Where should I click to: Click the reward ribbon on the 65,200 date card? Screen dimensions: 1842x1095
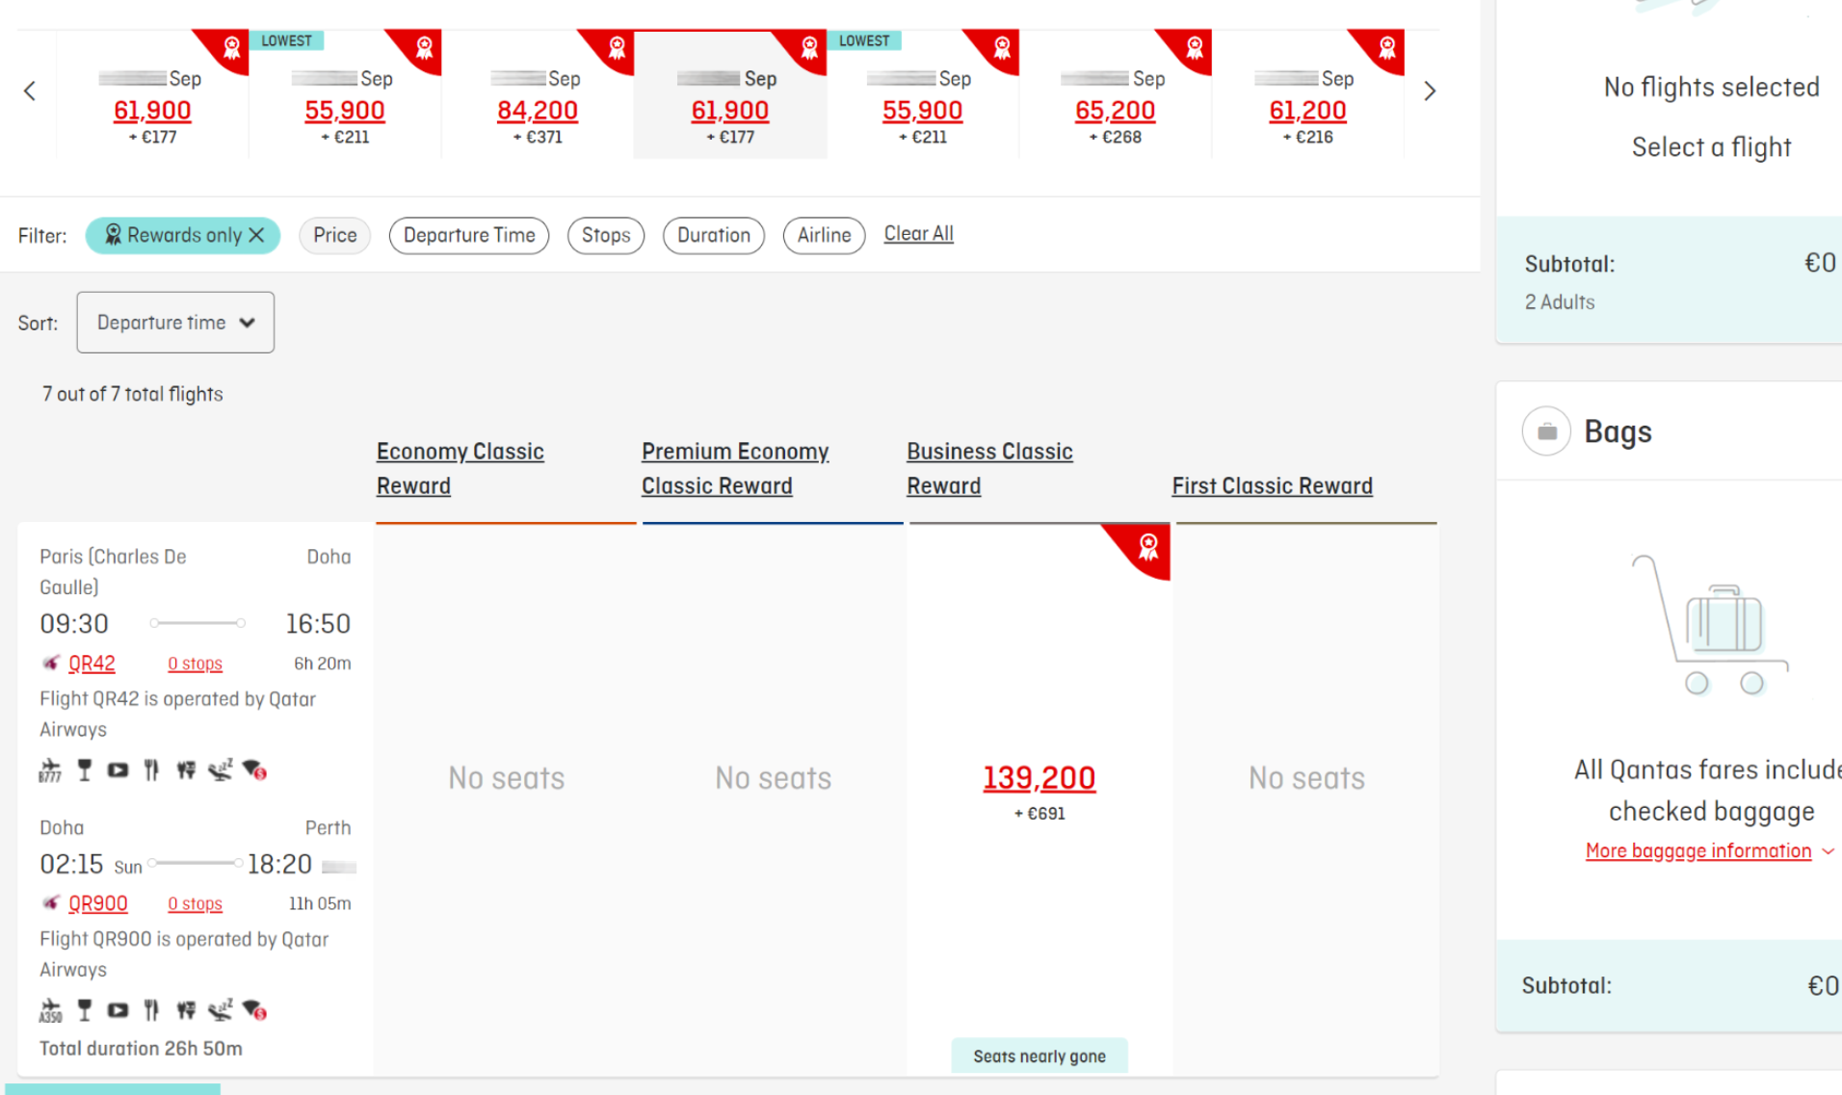pyautogui.click(x=1195, y=47)
